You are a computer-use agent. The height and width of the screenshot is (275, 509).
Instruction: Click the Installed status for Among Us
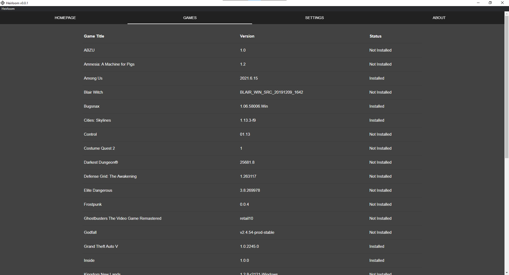tap(377, 78)
